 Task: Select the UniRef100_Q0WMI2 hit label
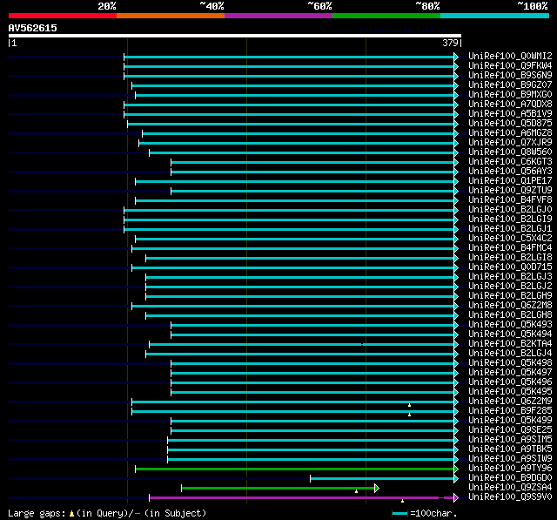pyautogui.click(x=510, y=56)
